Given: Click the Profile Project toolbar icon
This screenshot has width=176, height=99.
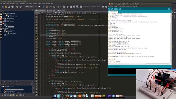Looking at the screenshot, I should click(x=58, y=7).
